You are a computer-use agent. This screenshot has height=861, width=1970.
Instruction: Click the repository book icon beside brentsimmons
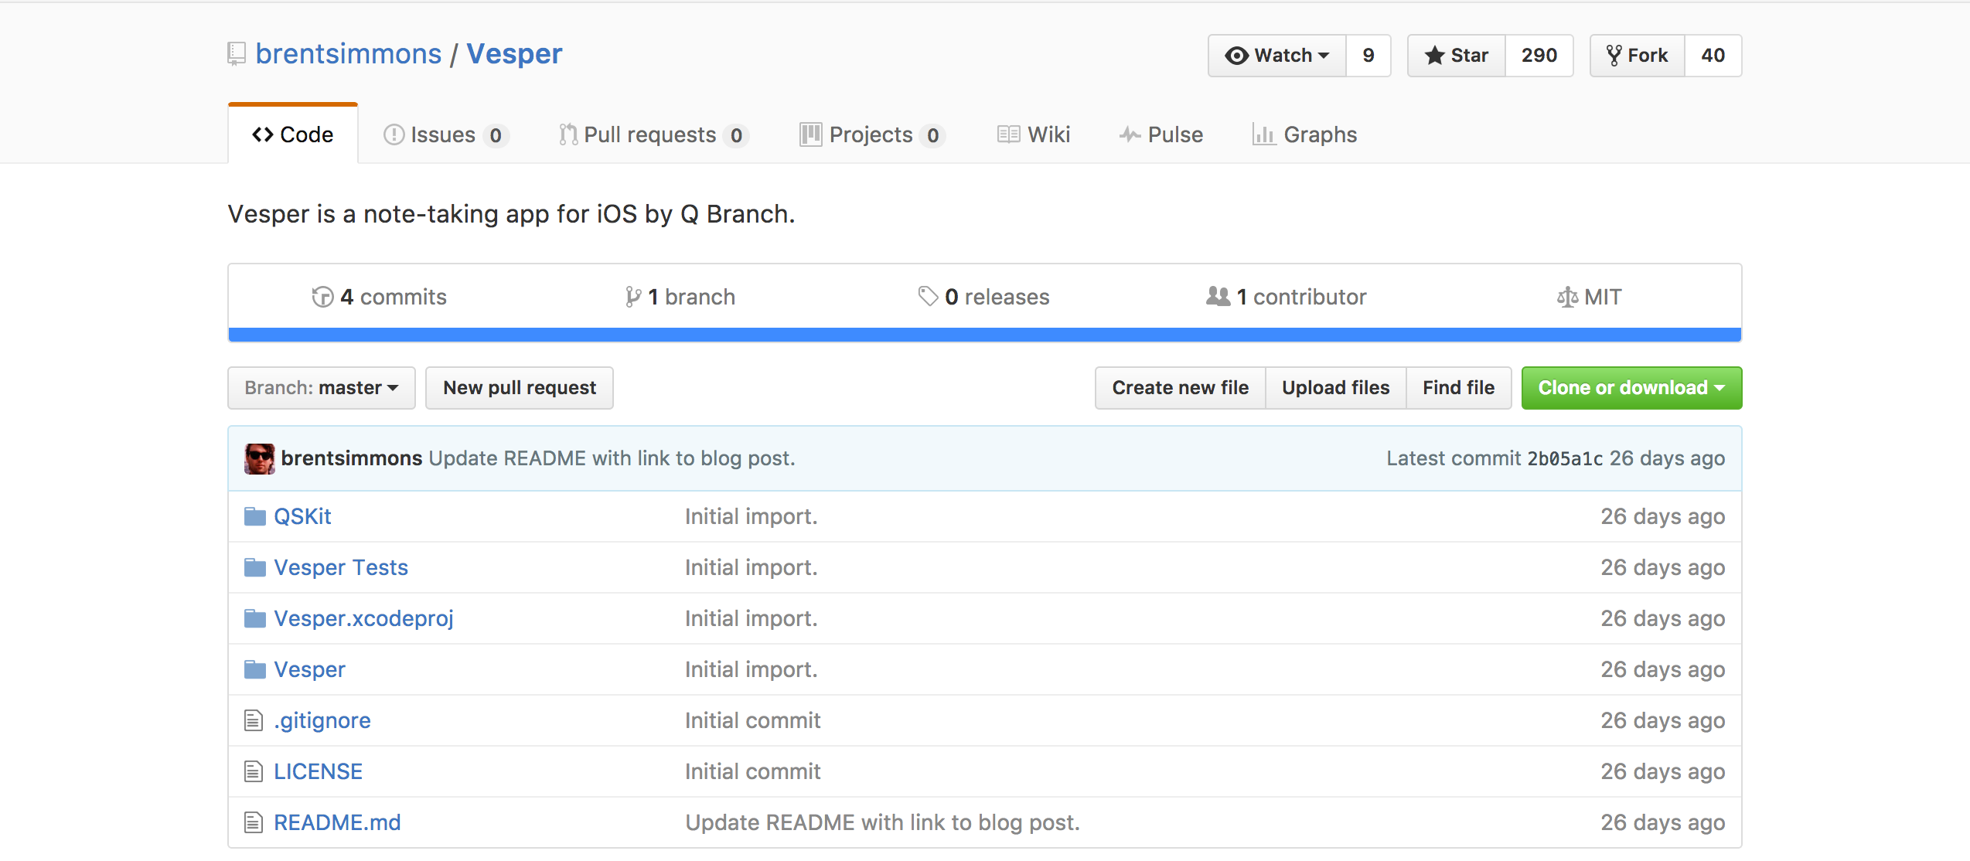click(x=237, y=54)
